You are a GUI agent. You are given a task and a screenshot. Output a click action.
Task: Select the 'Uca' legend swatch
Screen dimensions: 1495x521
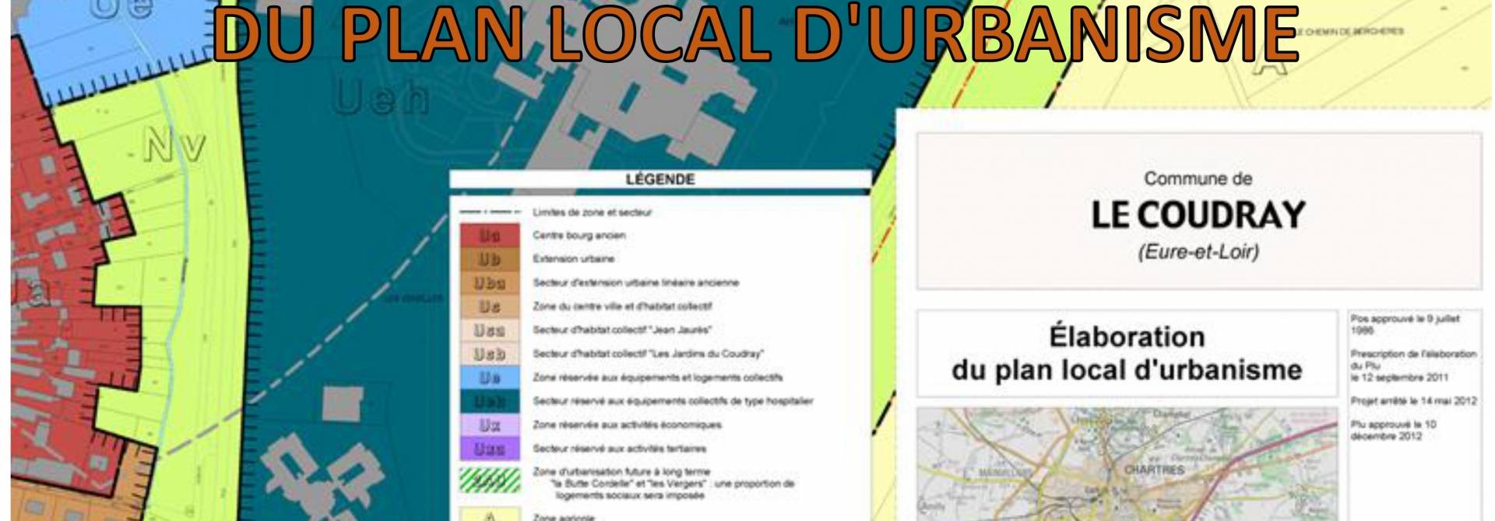[489, 330]
